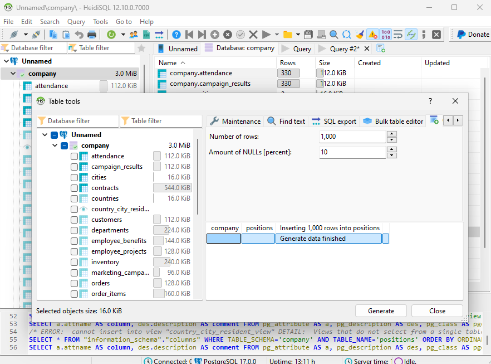Check the customers table checkbox

click(74, 220)
